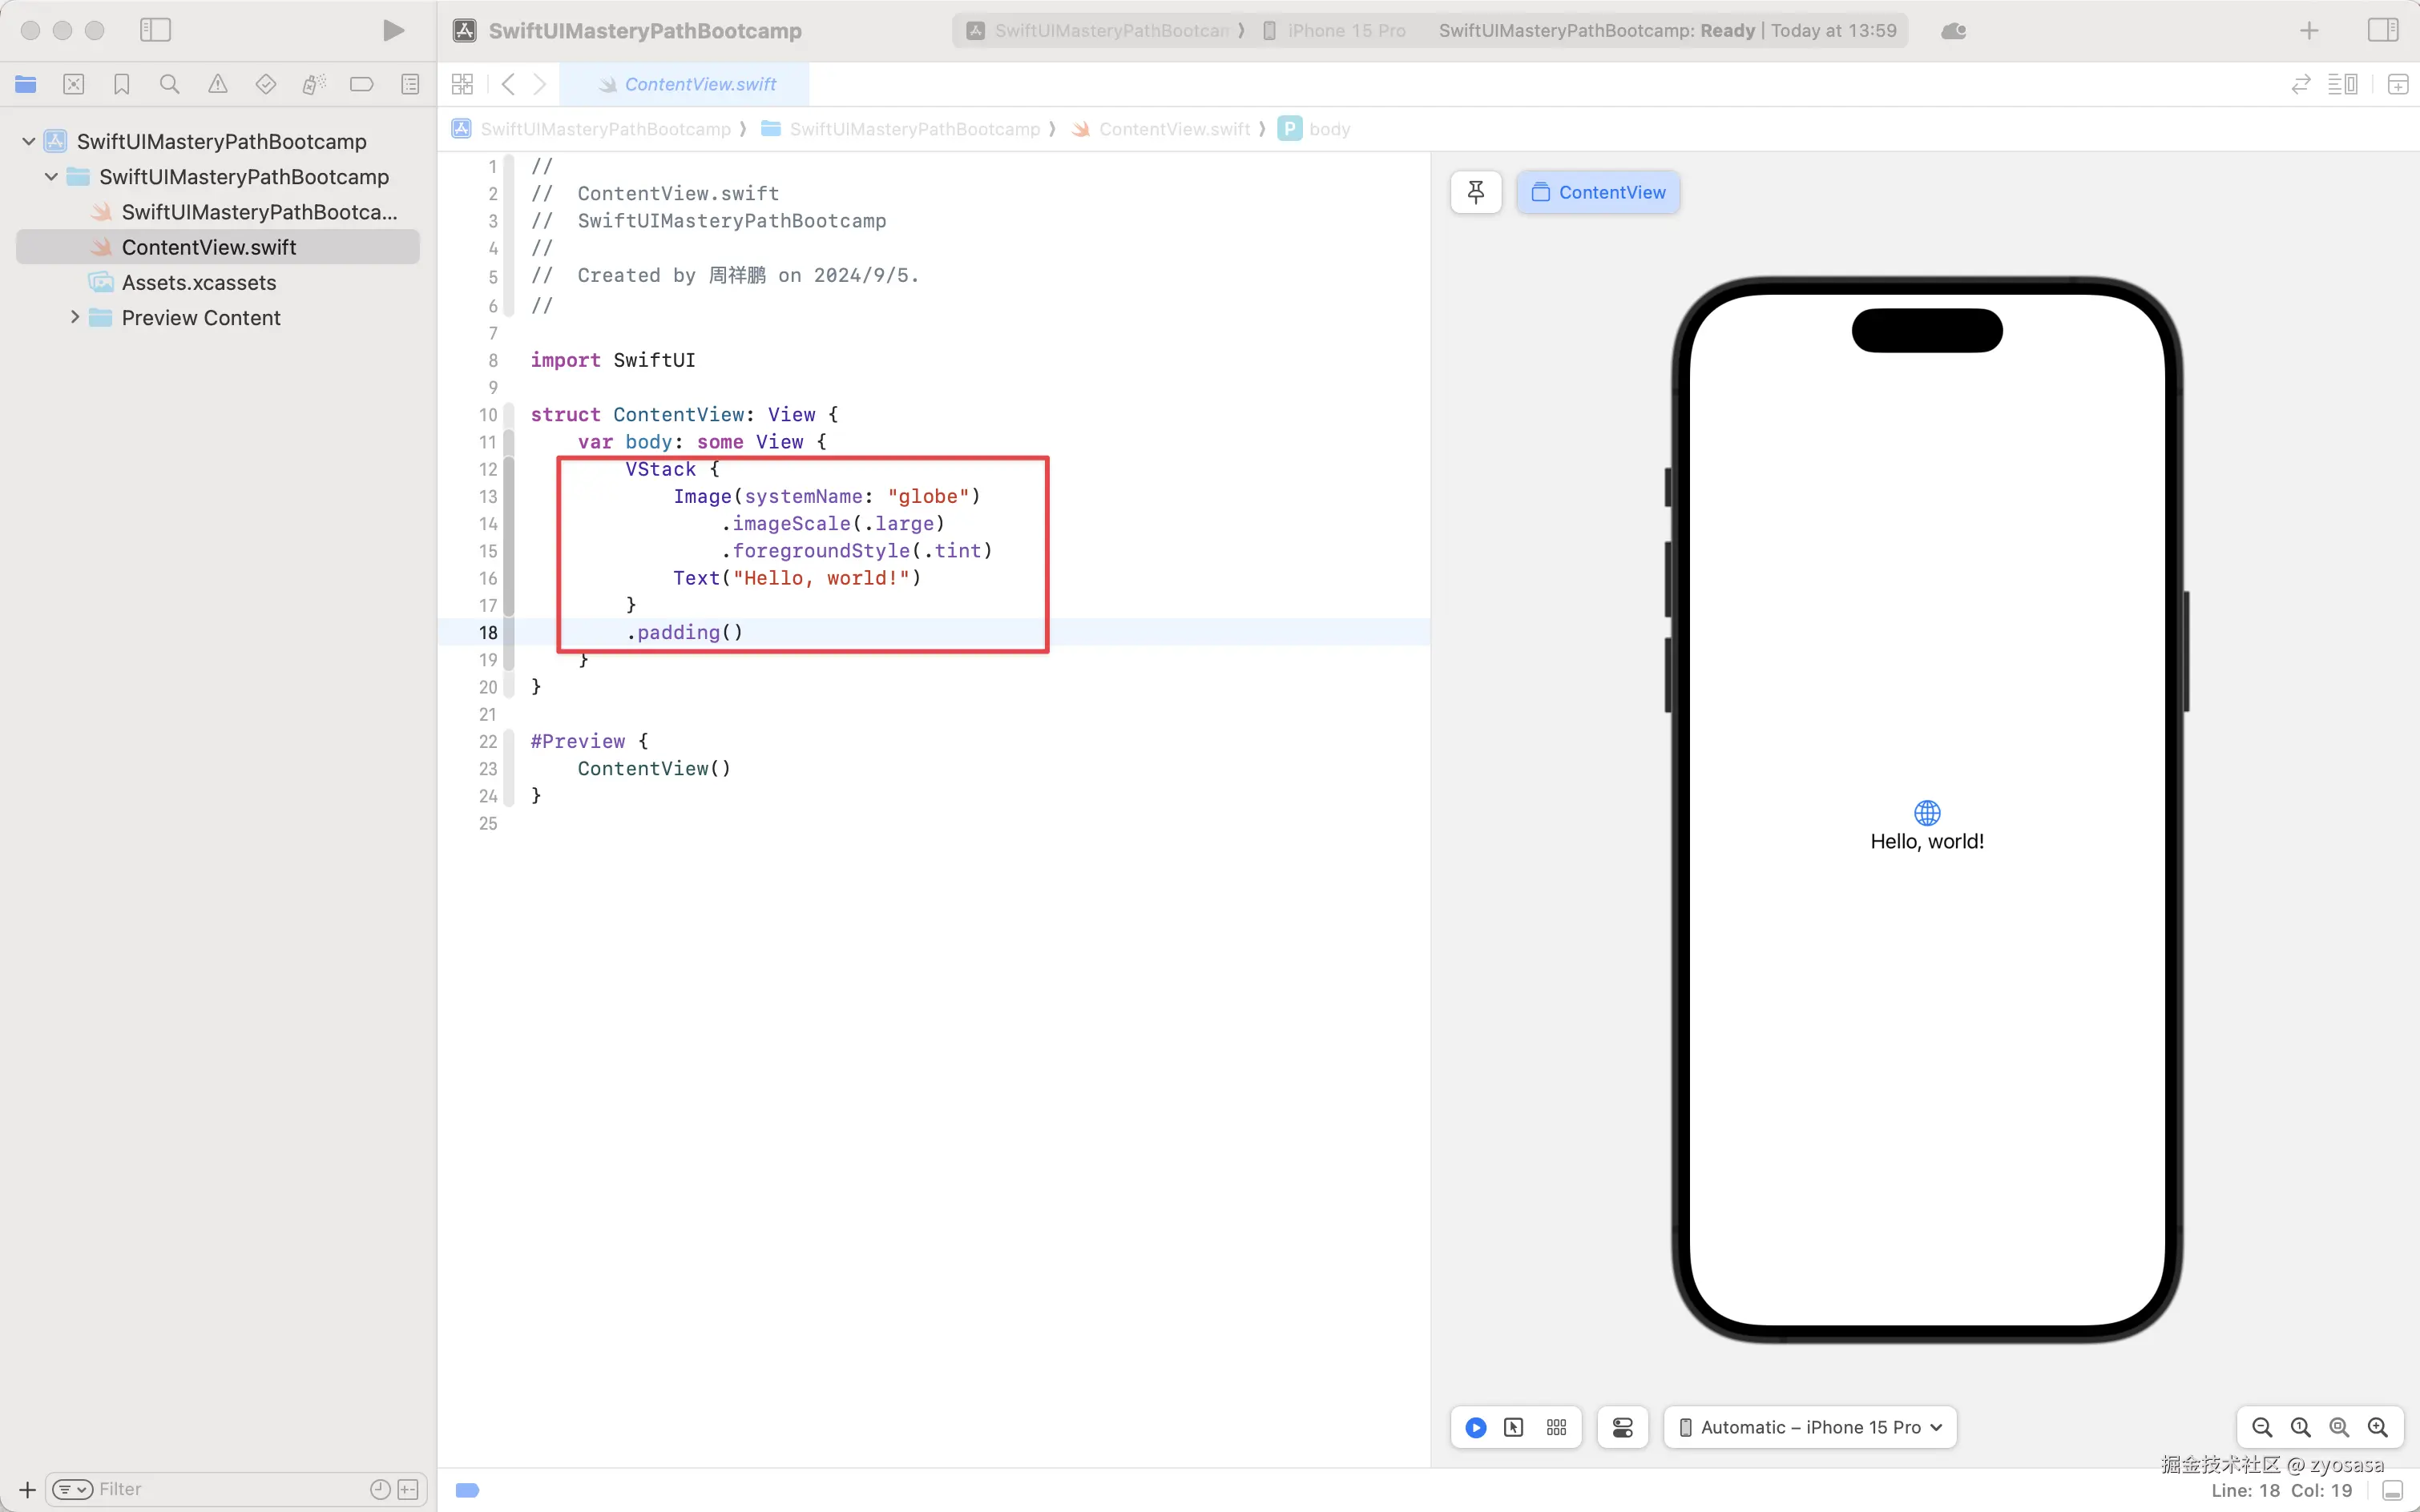Viewport: 2420px width, 1512px height.
Task: Click the ContentView preview button
Action: coord(1598,192)
